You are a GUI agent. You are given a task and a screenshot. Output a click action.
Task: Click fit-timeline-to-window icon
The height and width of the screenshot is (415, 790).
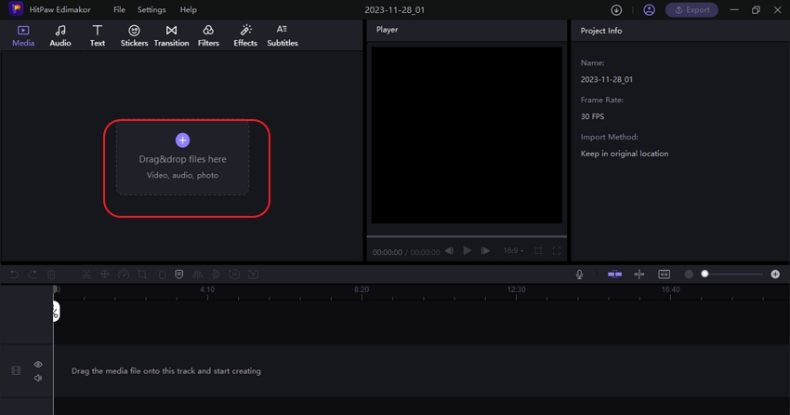click(x=664, y=274)
